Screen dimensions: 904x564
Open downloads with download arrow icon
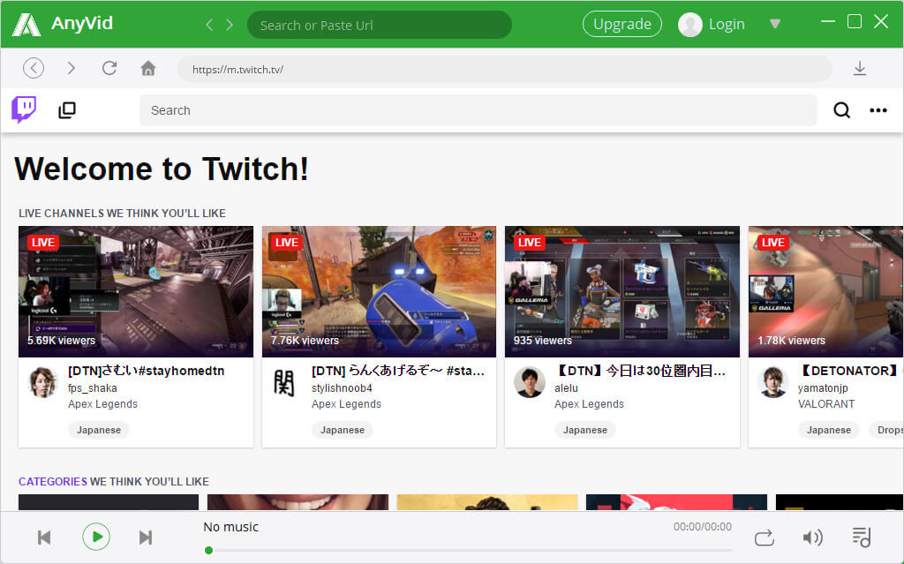tap(860, 68)
